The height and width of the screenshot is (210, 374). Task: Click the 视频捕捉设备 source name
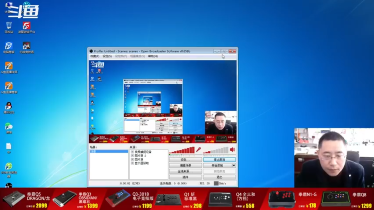pos(143,152)
